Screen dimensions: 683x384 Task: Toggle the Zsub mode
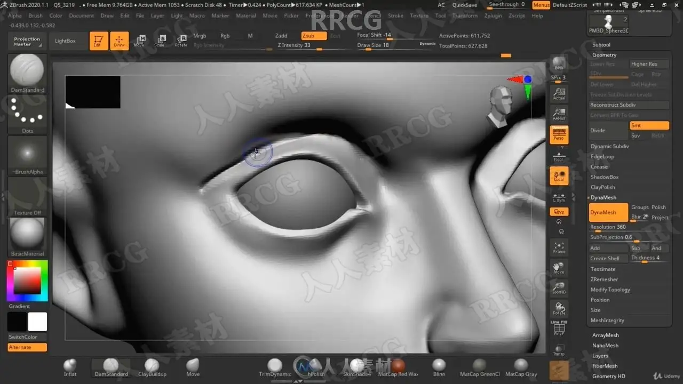click(314, 36)
